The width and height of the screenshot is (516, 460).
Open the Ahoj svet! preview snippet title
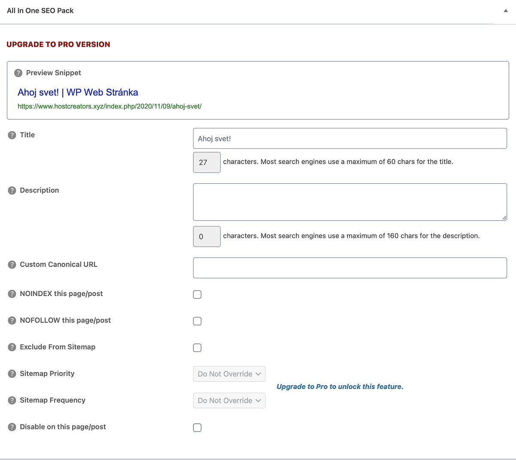click(x=78, y=92)
